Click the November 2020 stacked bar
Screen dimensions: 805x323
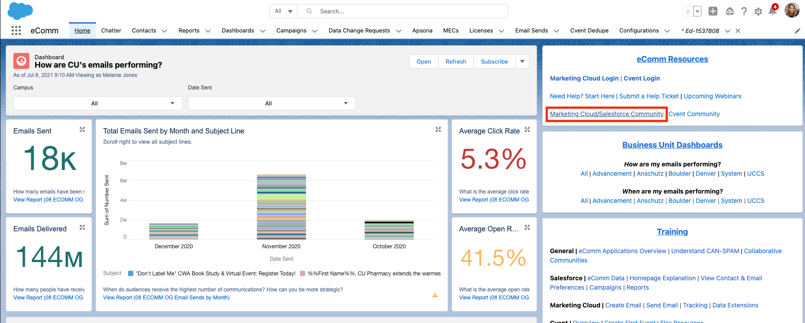281,207
